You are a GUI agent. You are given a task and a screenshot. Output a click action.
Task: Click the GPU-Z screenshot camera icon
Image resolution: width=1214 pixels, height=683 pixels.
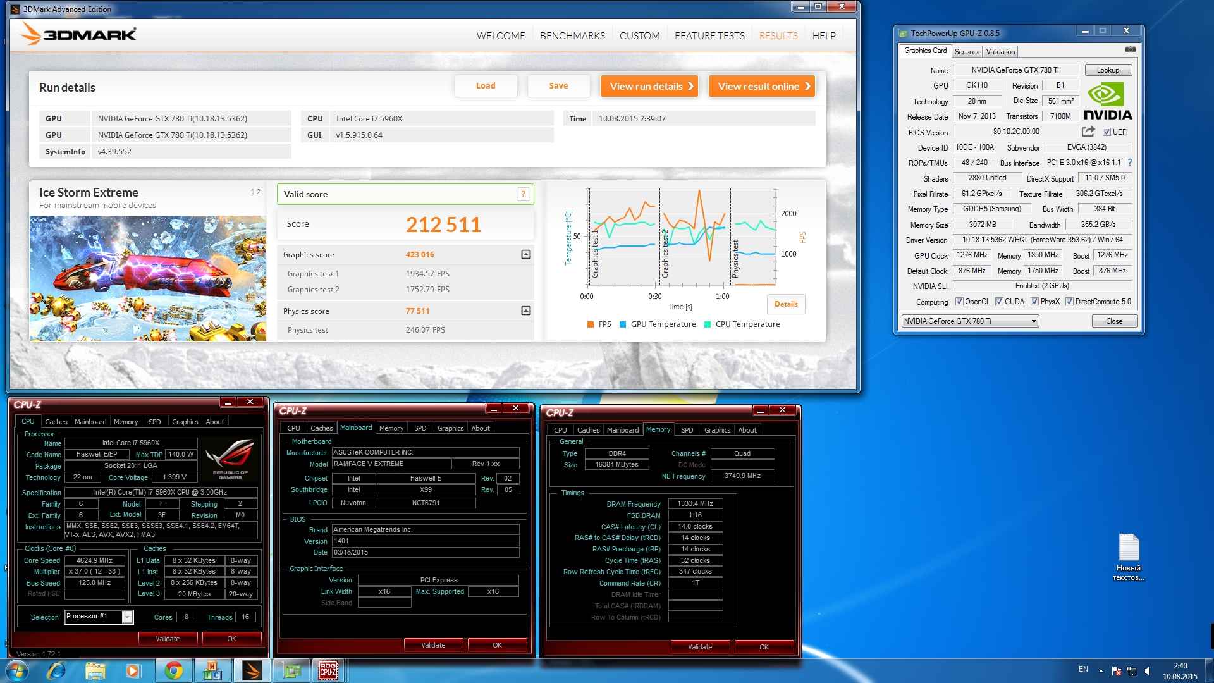coord(1130,49)
